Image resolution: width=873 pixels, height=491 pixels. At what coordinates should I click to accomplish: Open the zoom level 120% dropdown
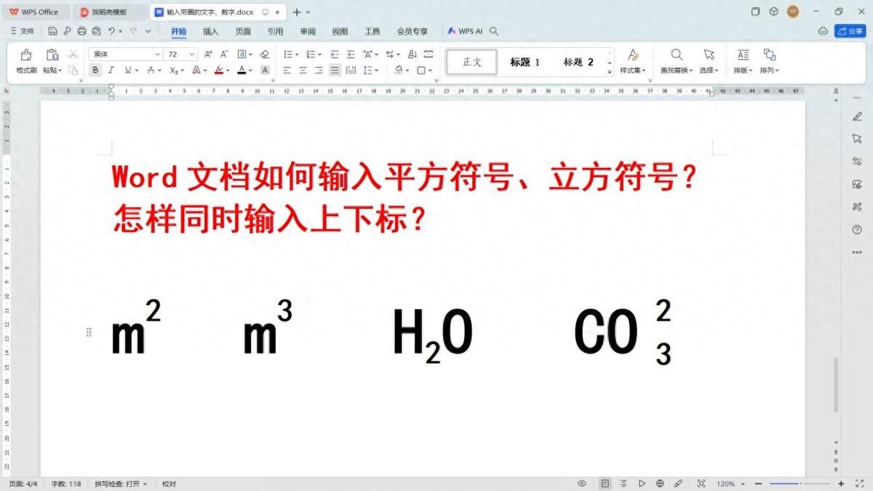pyautogui.click(x=730, y=484)
